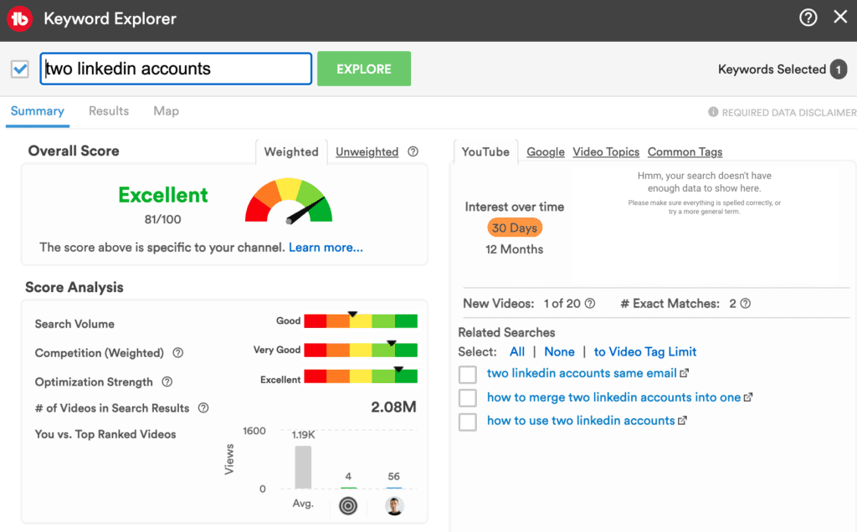Open the Results tab
The height and width of the screenshot is (532, 857).
(x=109, y=111)
